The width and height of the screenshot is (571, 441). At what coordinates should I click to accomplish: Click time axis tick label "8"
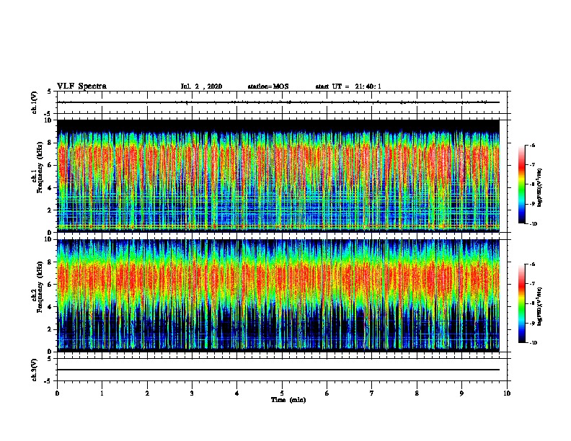pyautogui.click(x=417, y=393)
